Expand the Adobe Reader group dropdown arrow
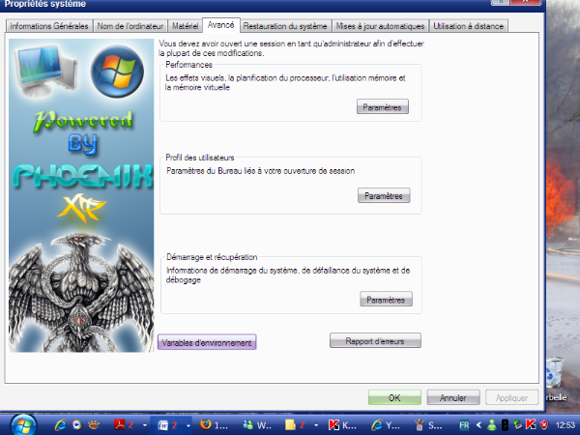 [144, 425]
